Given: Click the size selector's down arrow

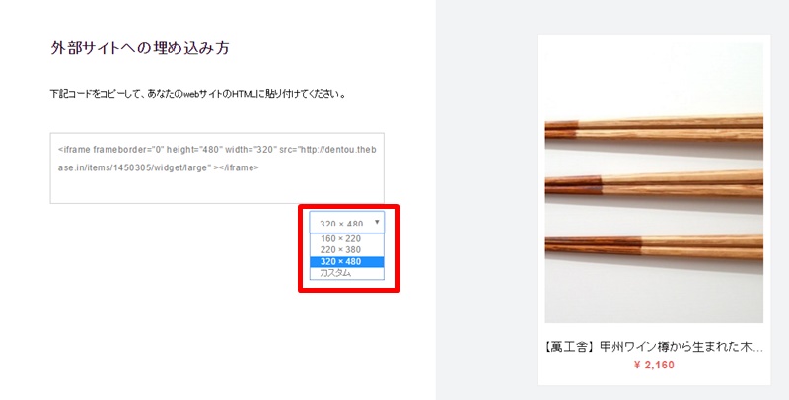Looking at the screenshot, I should click(377, 222).
